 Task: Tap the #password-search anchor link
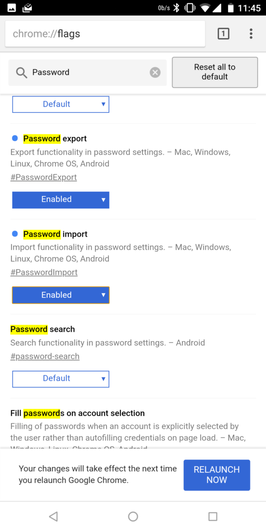pyautogui.click(x=45, y=357)
